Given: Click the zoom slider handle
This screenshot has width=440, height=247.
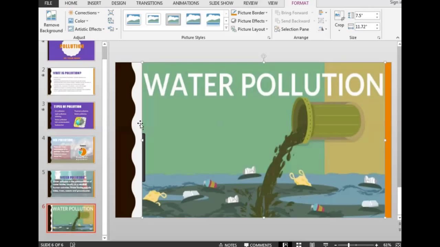Looking at the screenshot, I should tap(349, 245).
